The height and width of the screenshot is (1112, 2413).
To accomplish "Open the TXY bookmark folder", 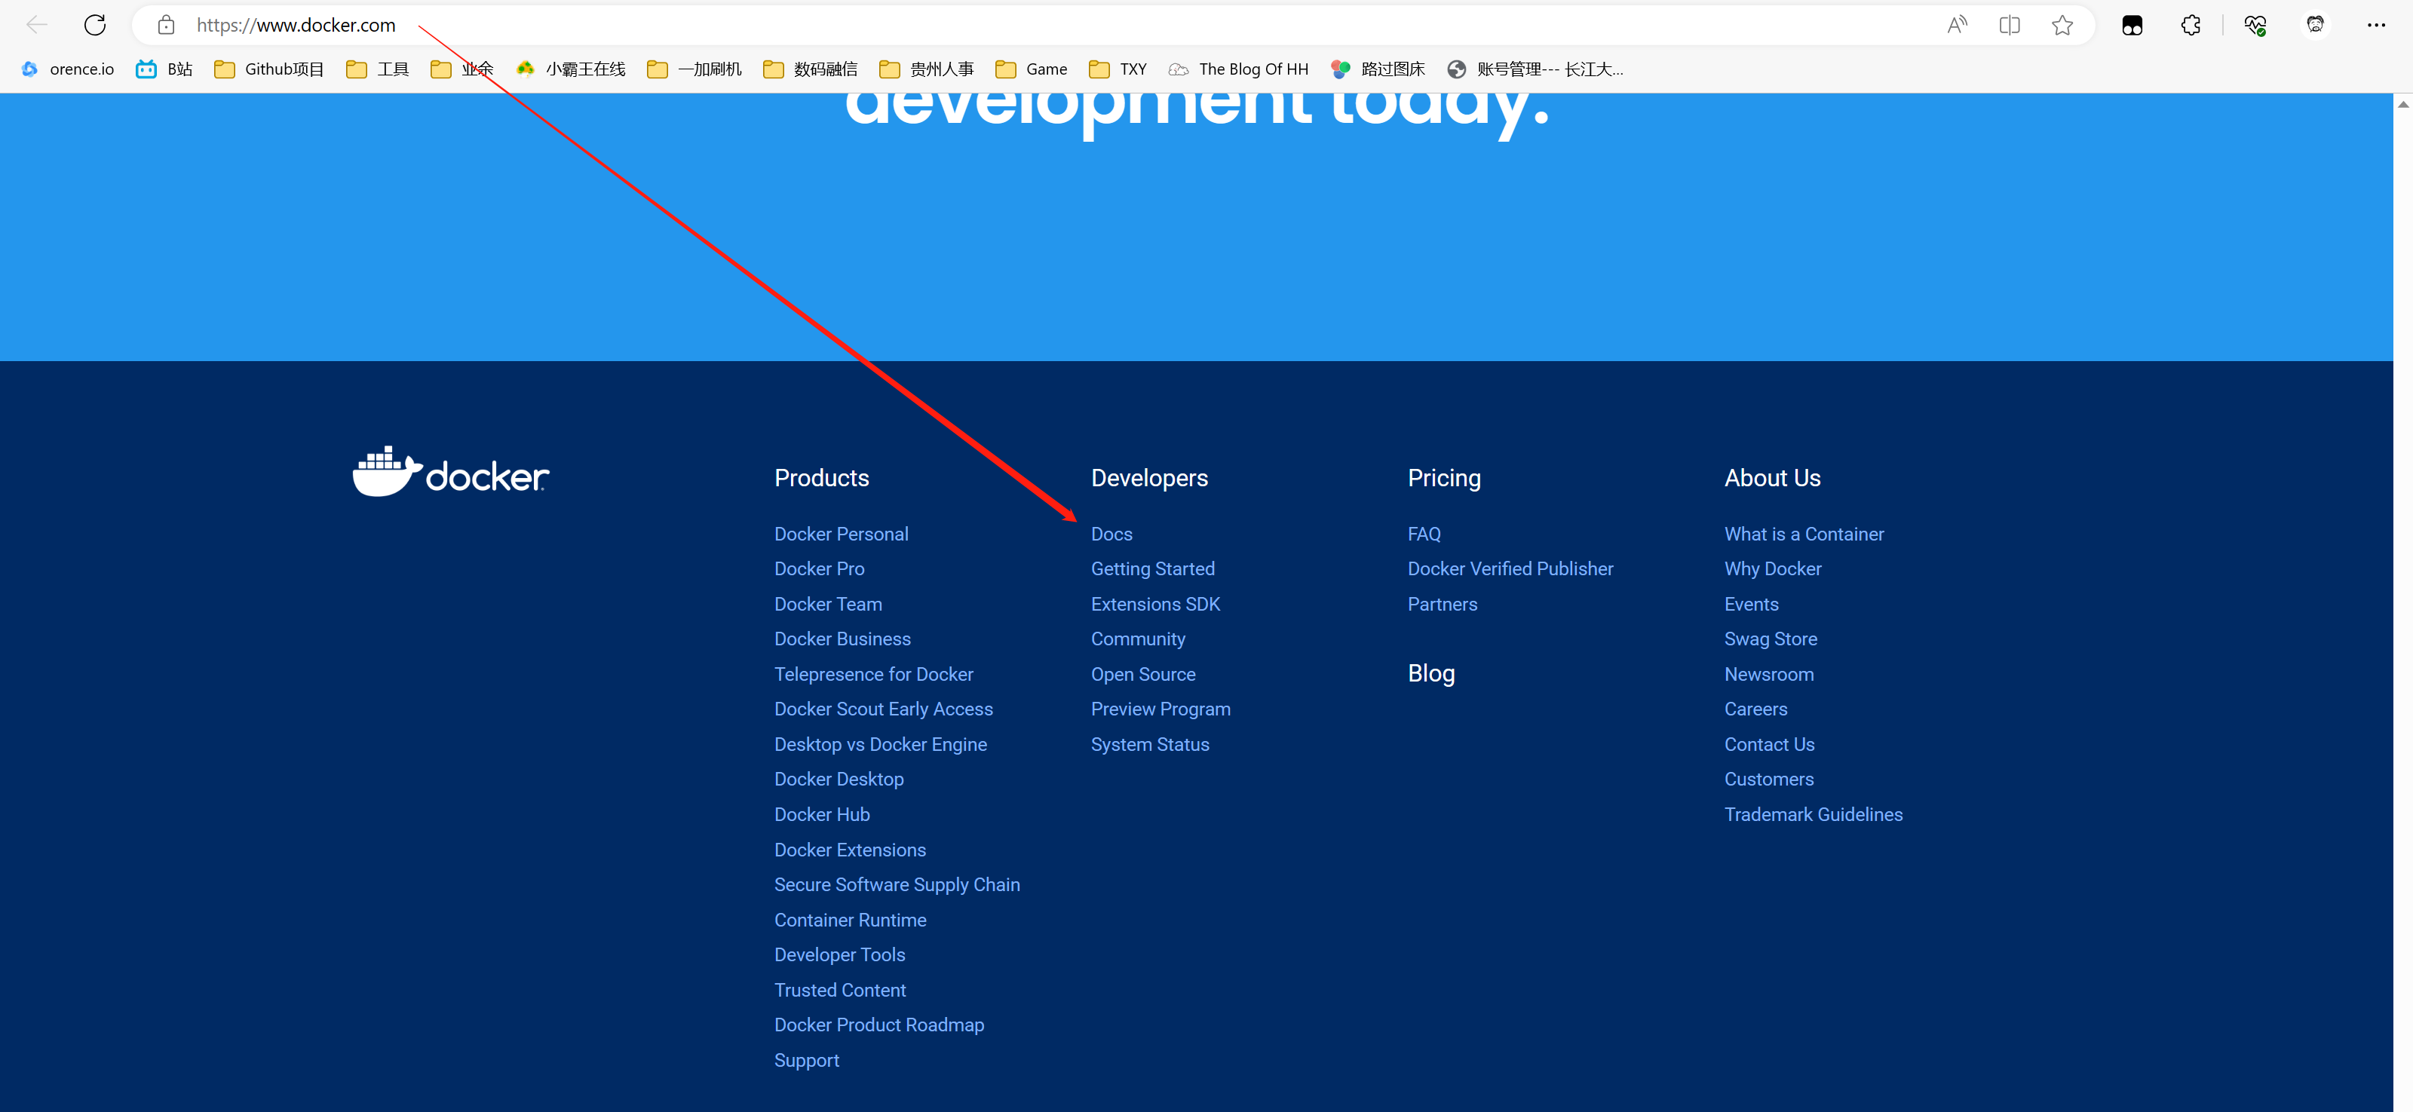I will tap(1118, 69).
